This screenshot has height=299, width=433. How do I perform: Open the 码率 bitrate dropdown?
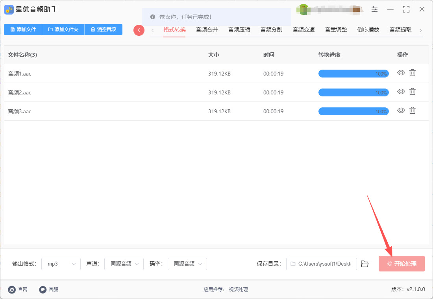click(187, 264)
